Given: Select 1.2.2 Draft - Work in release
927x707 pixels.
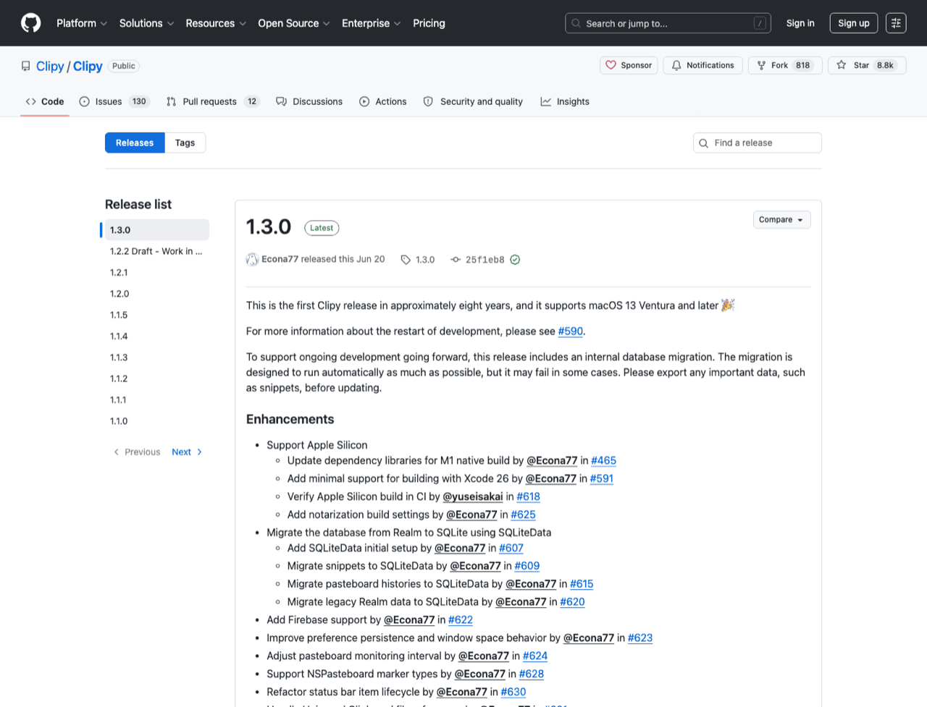Looking at the screenshot, I should [157, 251].
